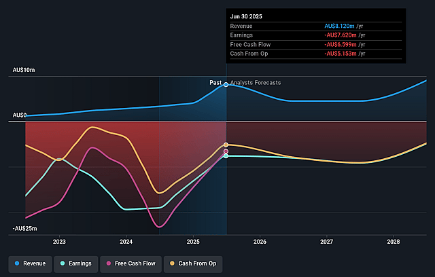Click the Revenue row label in tooltip
The width and height of the screenshot is (435, 277).
tap(241, 26)
